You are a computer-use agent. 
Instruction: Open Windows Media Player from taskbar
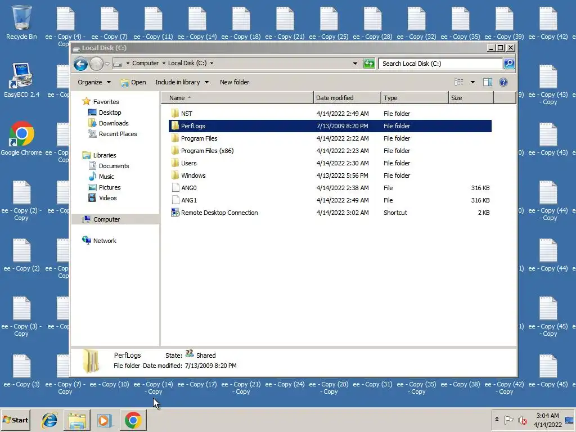point(105,420)
